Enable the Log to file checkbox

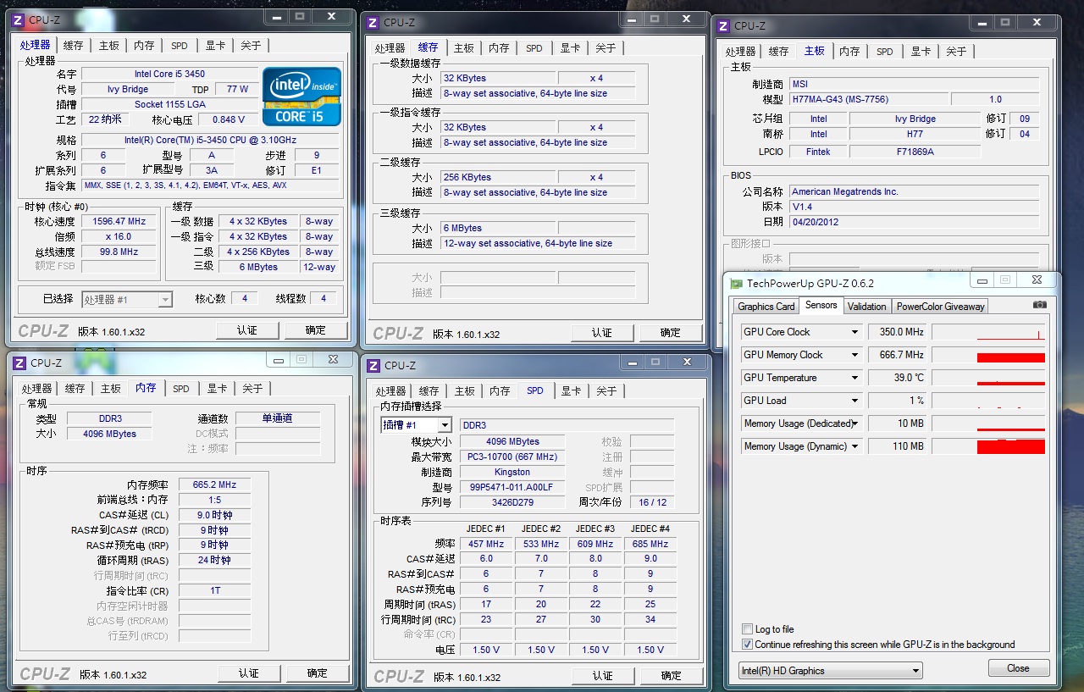click(747, 629)
